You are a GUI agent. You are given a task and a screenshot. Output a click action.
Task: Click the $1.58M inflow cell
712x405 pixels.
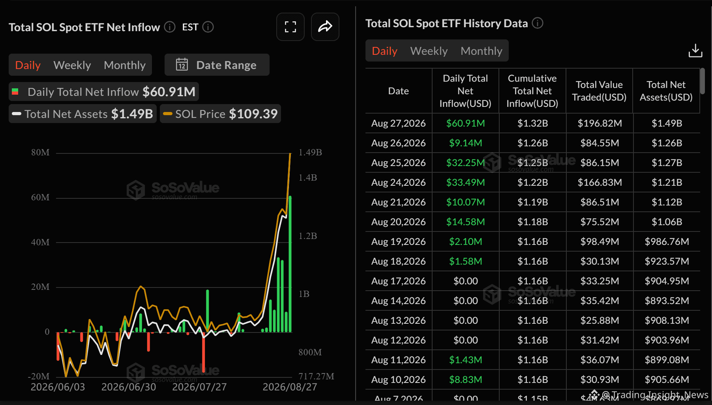tap(466, 261)
